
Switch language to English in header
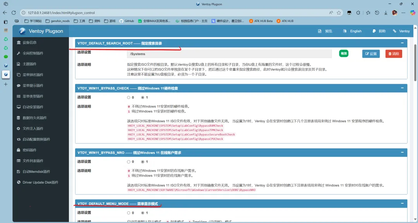click(352, 31)
